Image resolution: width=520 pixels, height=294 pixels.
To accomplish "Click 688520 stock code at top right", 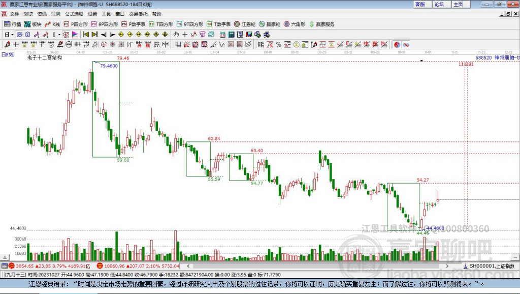I will coord(483,57).
